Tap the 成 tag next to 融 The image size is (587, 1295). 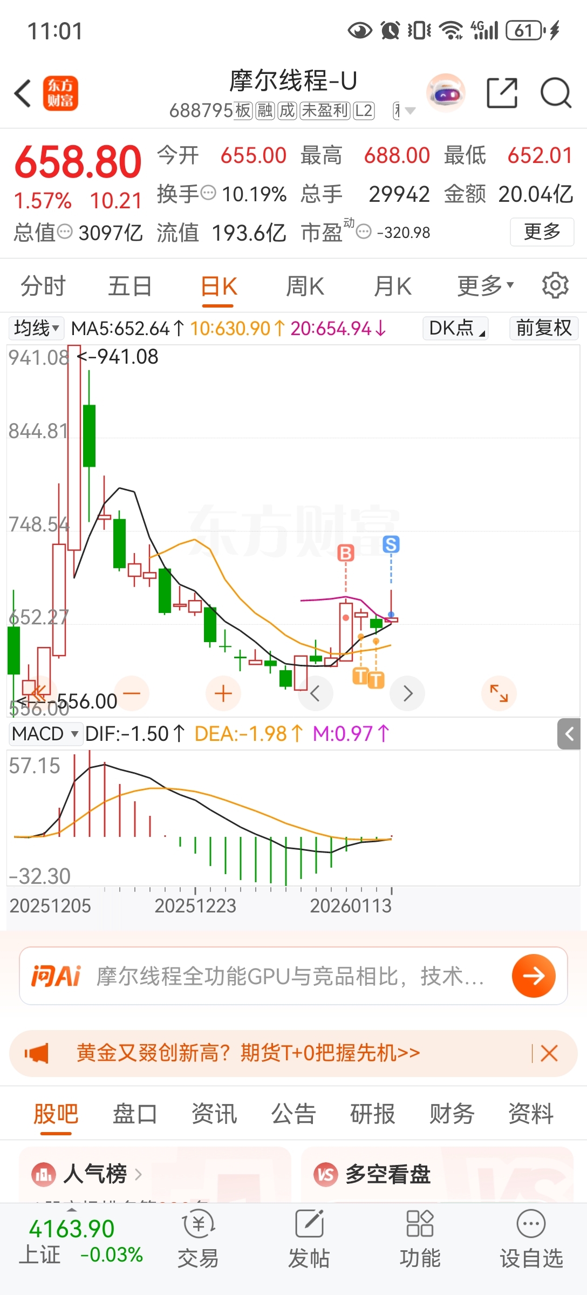coord(287,111)
